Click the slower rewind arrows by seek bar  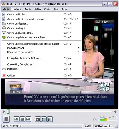pos(4,112)
